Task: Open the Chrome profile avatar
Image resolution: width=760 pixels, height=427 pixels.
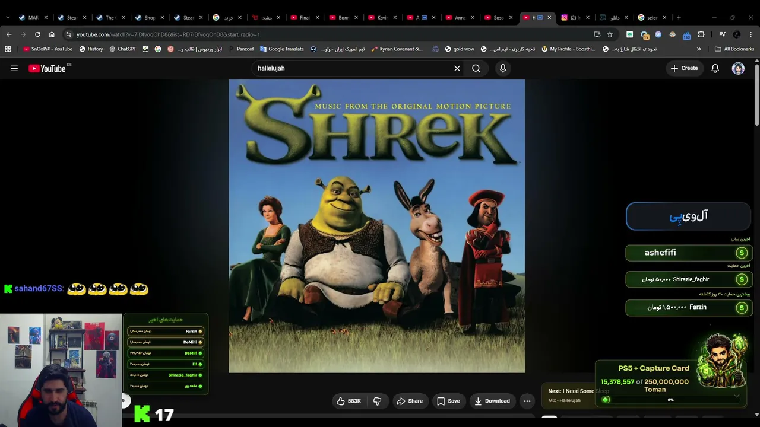Action: click(x=737, y=34)
